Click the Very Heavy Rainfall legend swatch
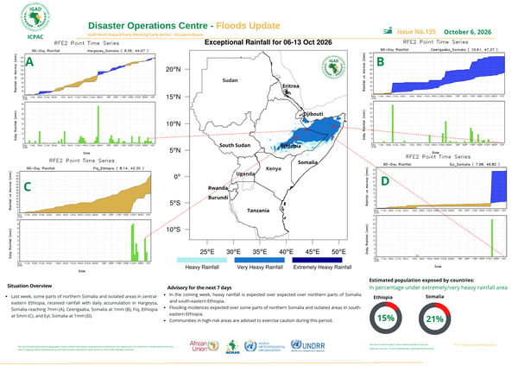This screenshot has height=366, width=518. pos(260,260)
